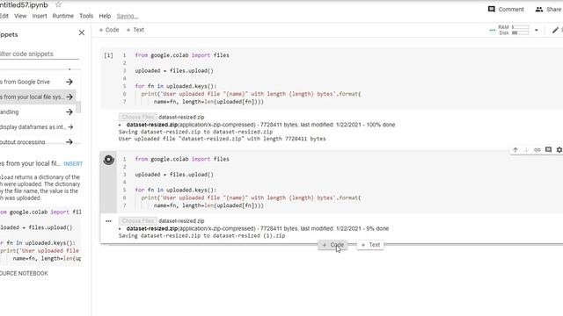This screenshot has height=316, width=563.
Task: Expand the 'from your local file sys' snippet arrow
Action: pyautogui.click(x=69, y=97)
